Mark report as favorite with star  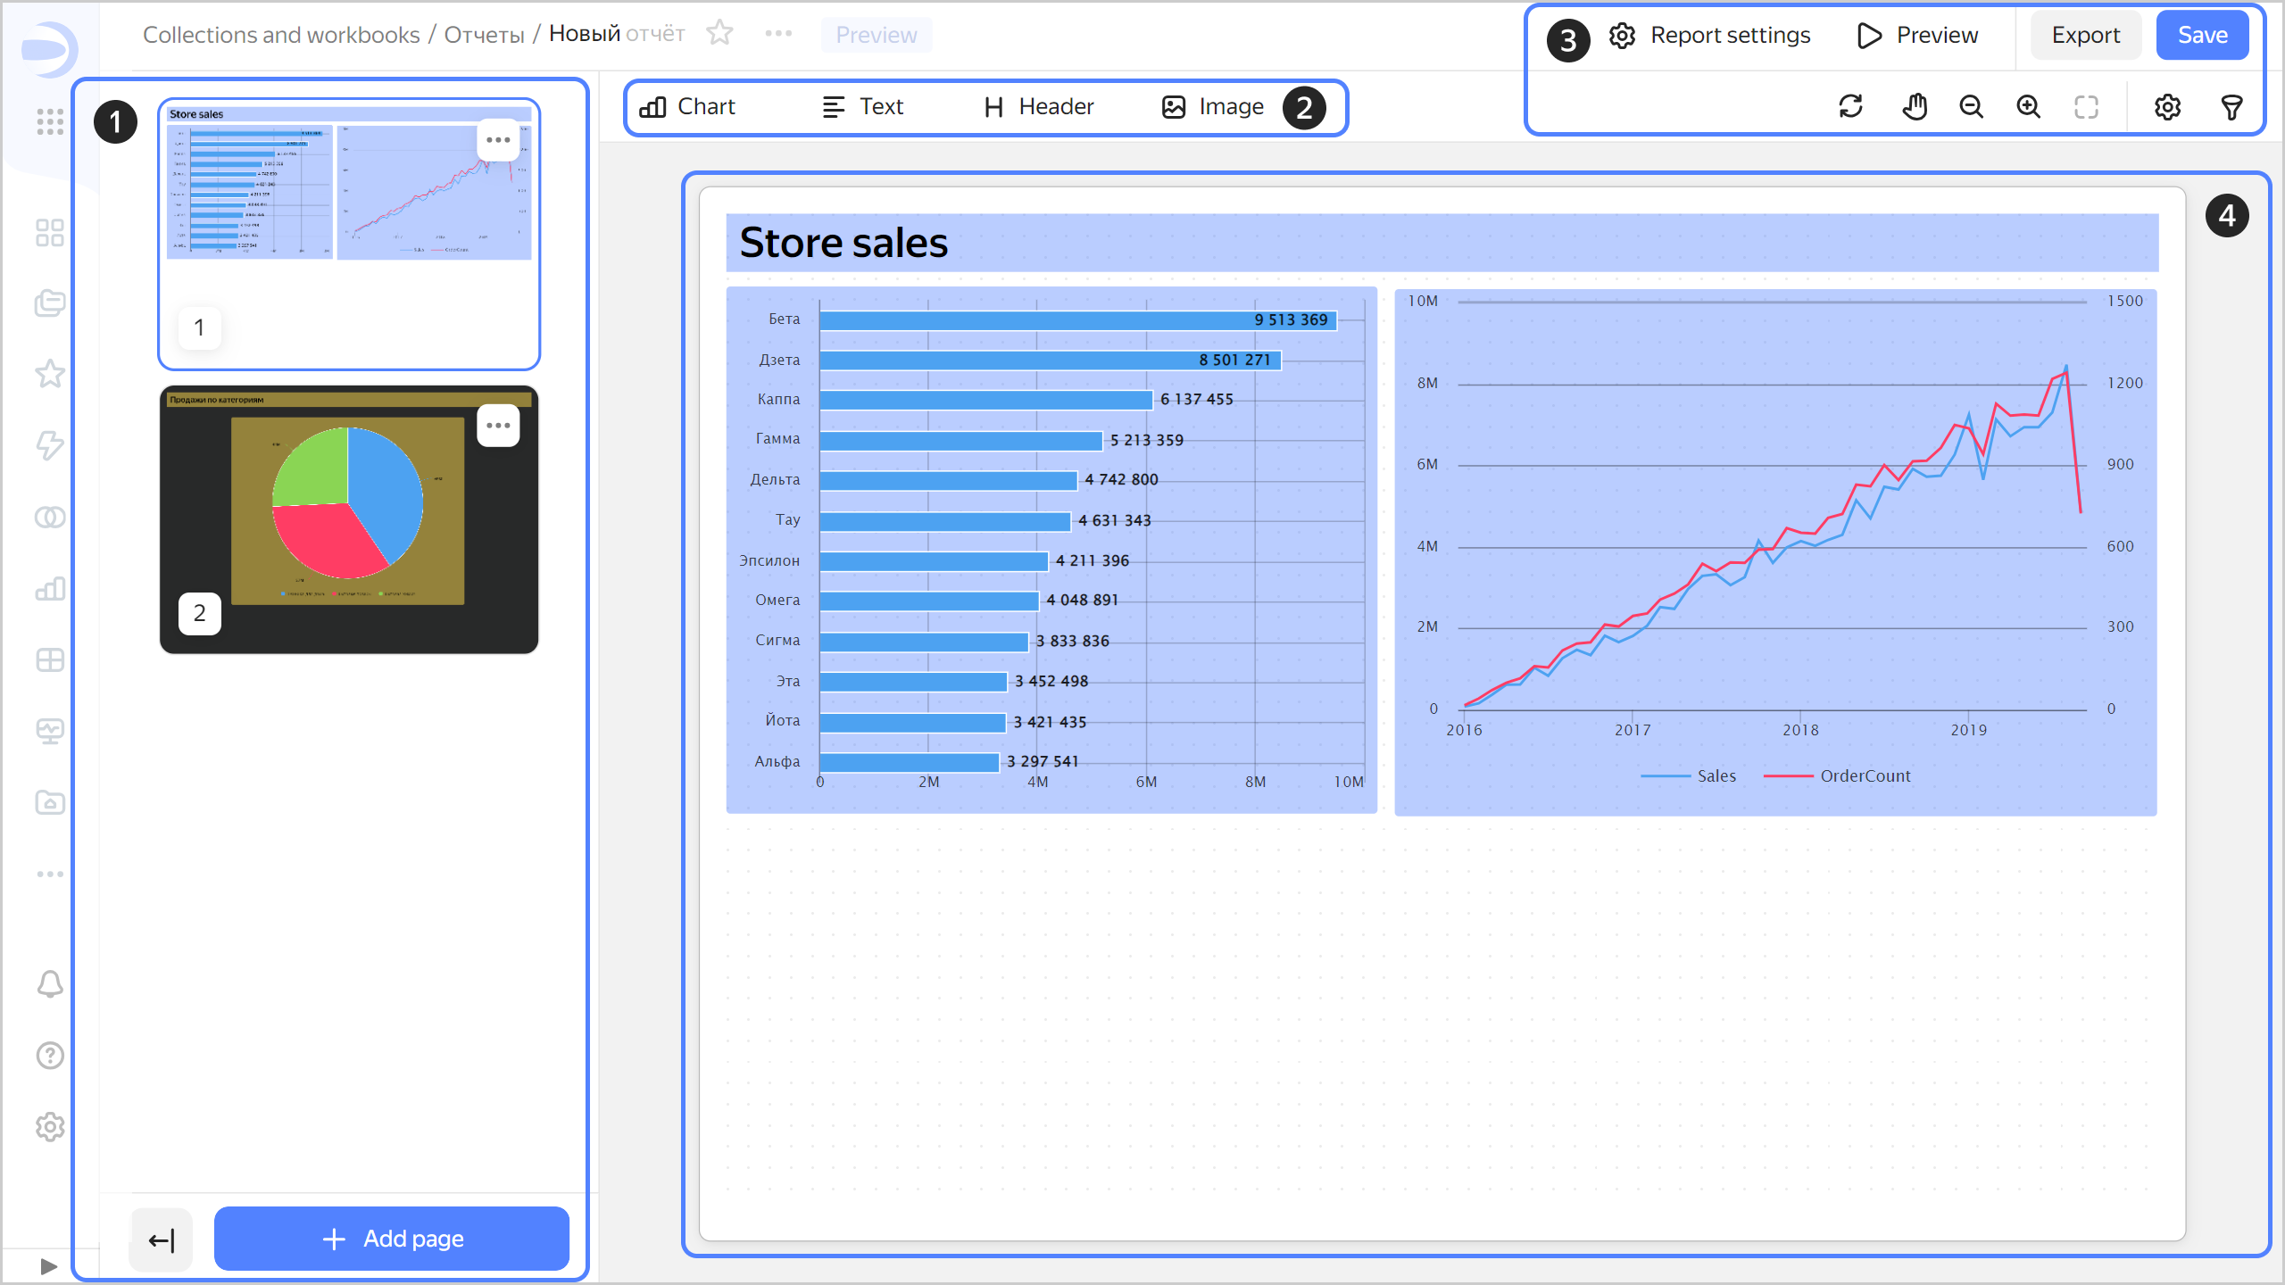point(719,34)
